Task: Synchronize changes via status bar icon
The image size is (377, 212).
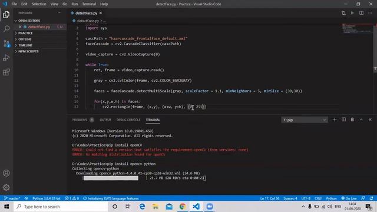Action: click(x=26, y=198)
